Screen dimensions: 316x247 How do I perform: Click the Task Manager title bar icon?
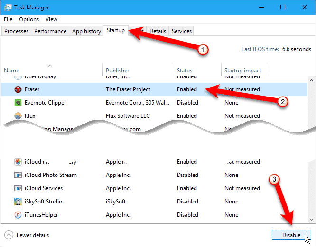pos(8,8)
